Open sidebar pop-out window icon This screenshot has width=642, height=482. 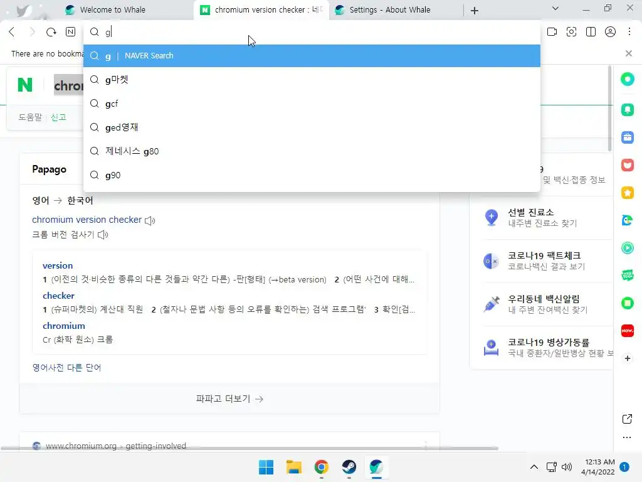click(x=627, y=419)
